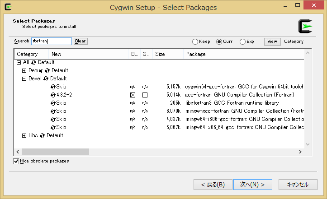Maximize the Cygwin Setup window
Viewport: 327px width, 199px height.
(298, 5)
